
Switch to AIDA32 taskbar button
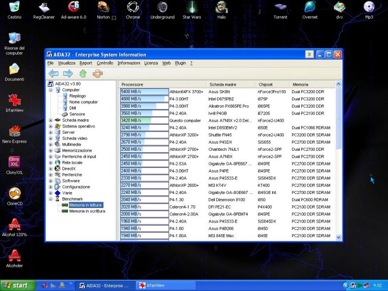coord(104,286)
